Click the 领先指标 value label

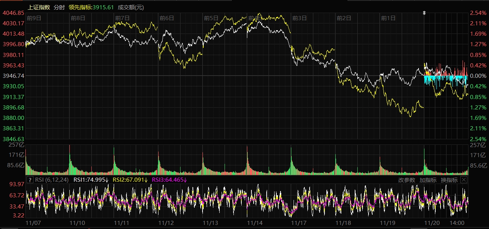click(x=91, y=7)
